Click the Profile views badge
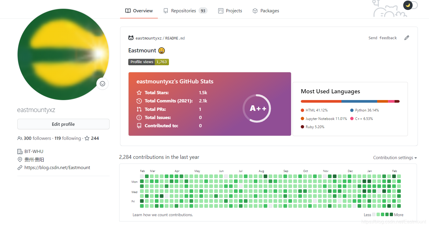This screenshot has width=429, height=227. coord(148,62)
